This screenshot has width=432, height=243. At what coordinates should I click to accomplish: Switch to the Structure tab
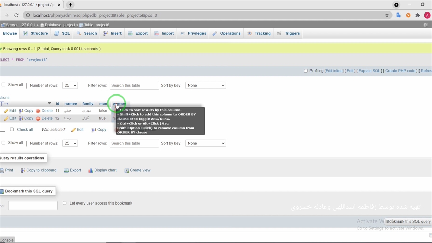pos(36,33)
